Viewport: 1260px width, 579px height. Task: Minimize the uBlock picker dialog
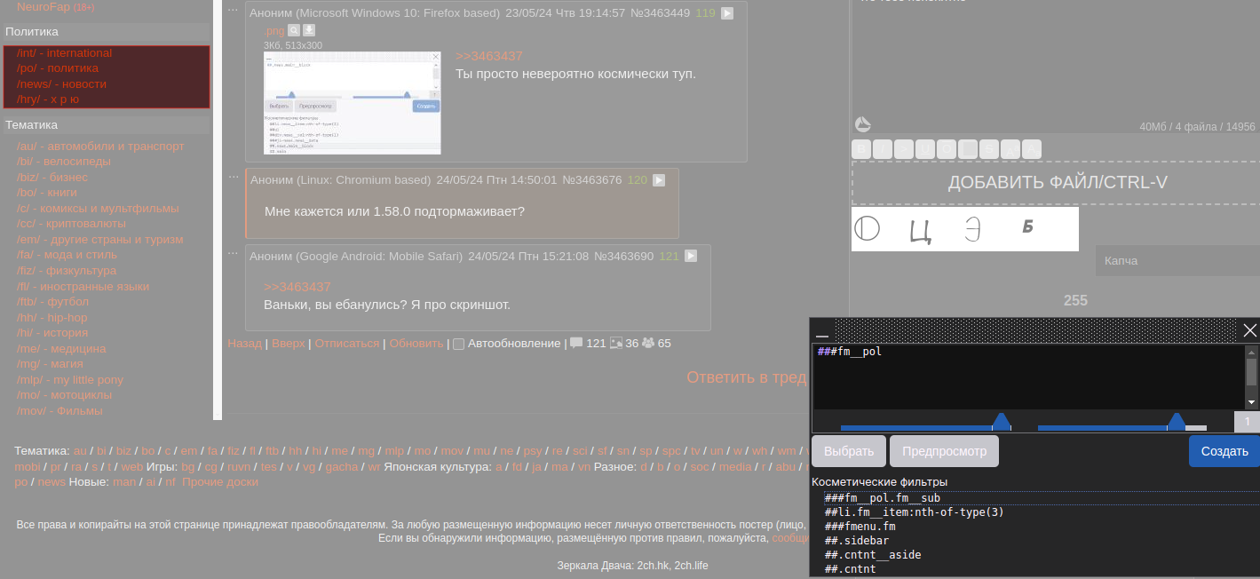tap(822, 331)
